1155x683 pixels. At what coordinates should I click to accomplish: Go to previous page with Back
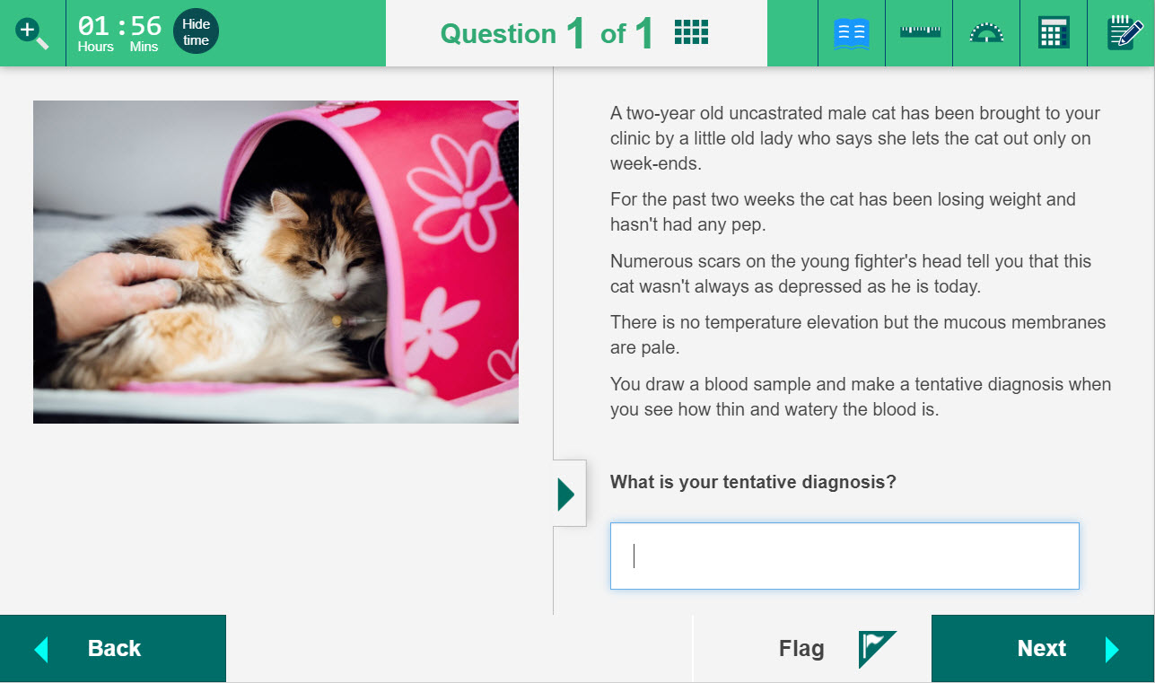pos(113,648)
